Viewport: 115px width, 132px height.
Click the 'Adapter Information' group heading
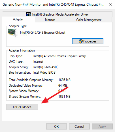point(22,50)
